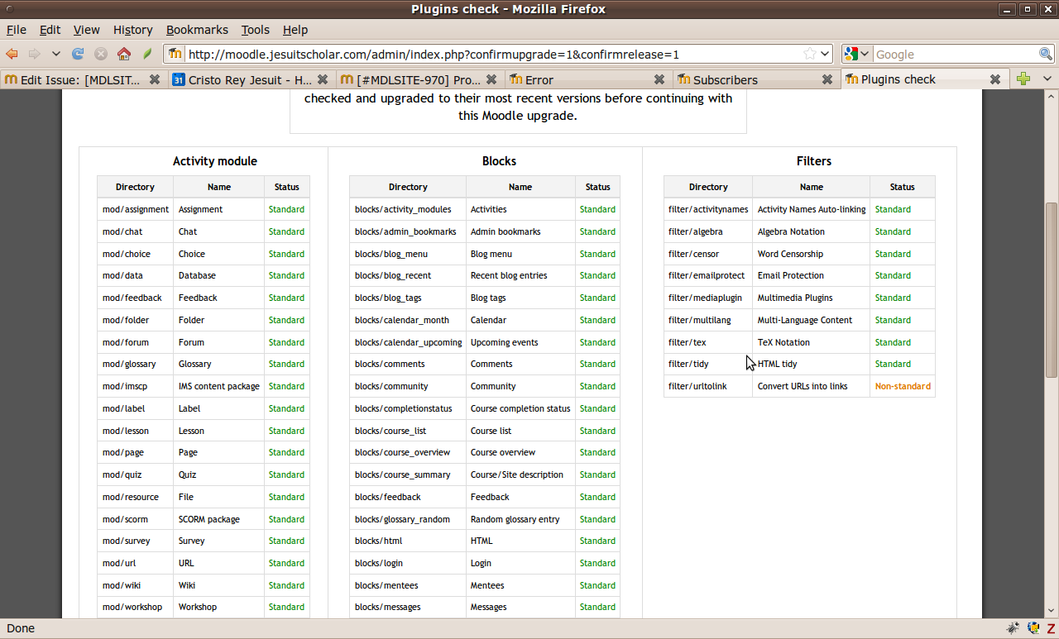Click the Course completion status name
Viewport: 1059px width, 639px height.
coord(520,409)
